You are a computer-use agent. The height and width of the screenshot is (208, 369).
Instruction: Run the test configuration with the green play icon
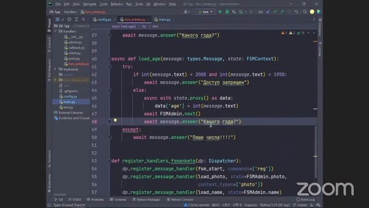point(220,12)
